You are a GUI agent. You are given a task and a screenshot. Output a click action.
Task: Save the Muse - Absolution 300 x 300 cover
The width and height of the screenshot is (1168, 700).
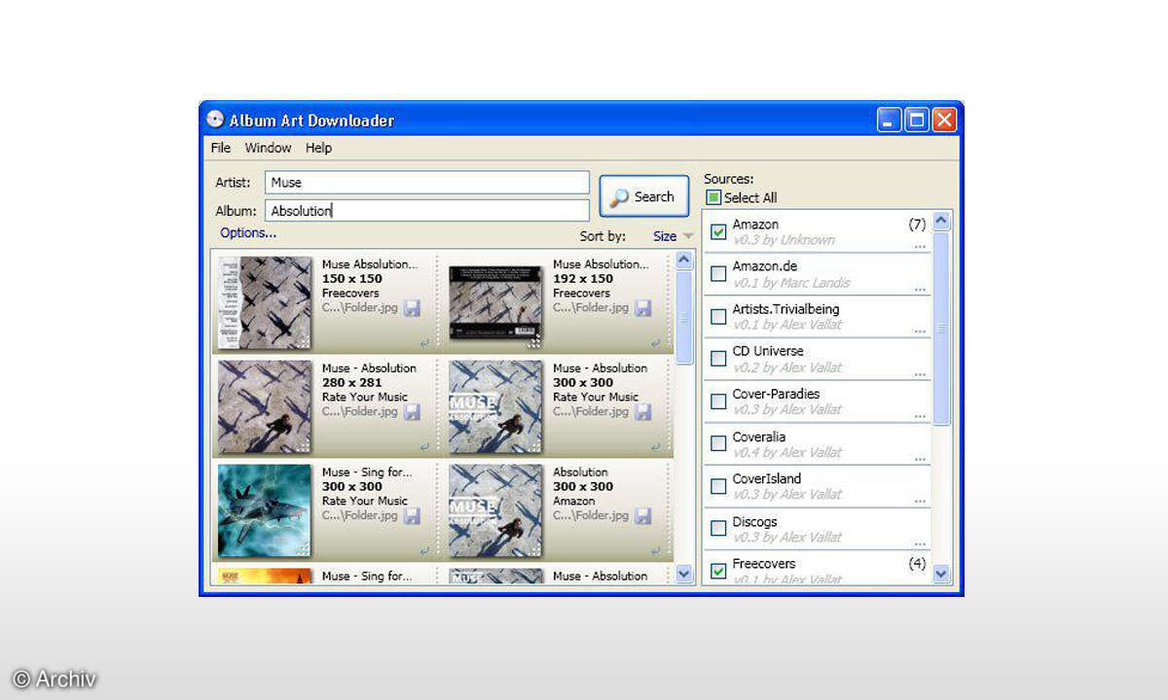point(642,412)
